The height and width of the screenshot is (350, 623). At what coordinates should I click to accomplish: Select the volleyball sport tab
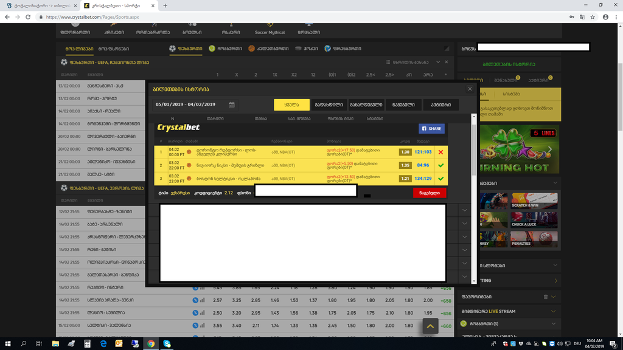(343, 49)
